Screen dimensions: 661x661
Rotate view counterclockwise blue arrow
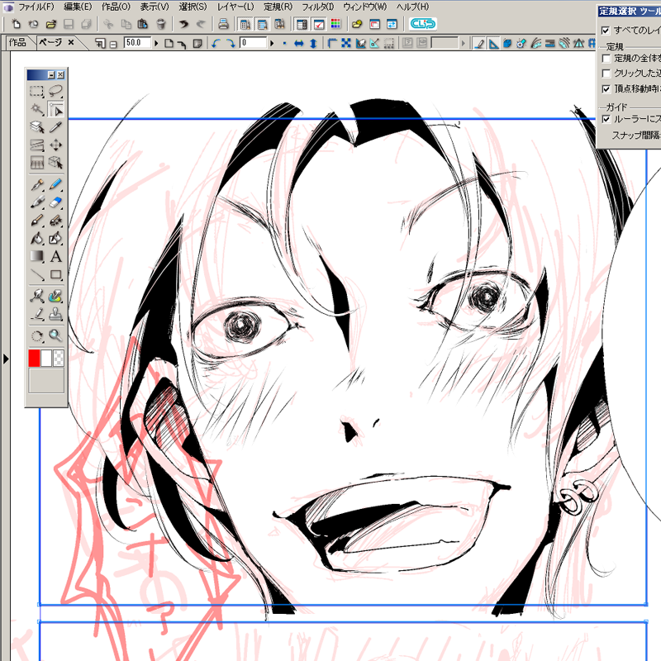coord(216,43)
